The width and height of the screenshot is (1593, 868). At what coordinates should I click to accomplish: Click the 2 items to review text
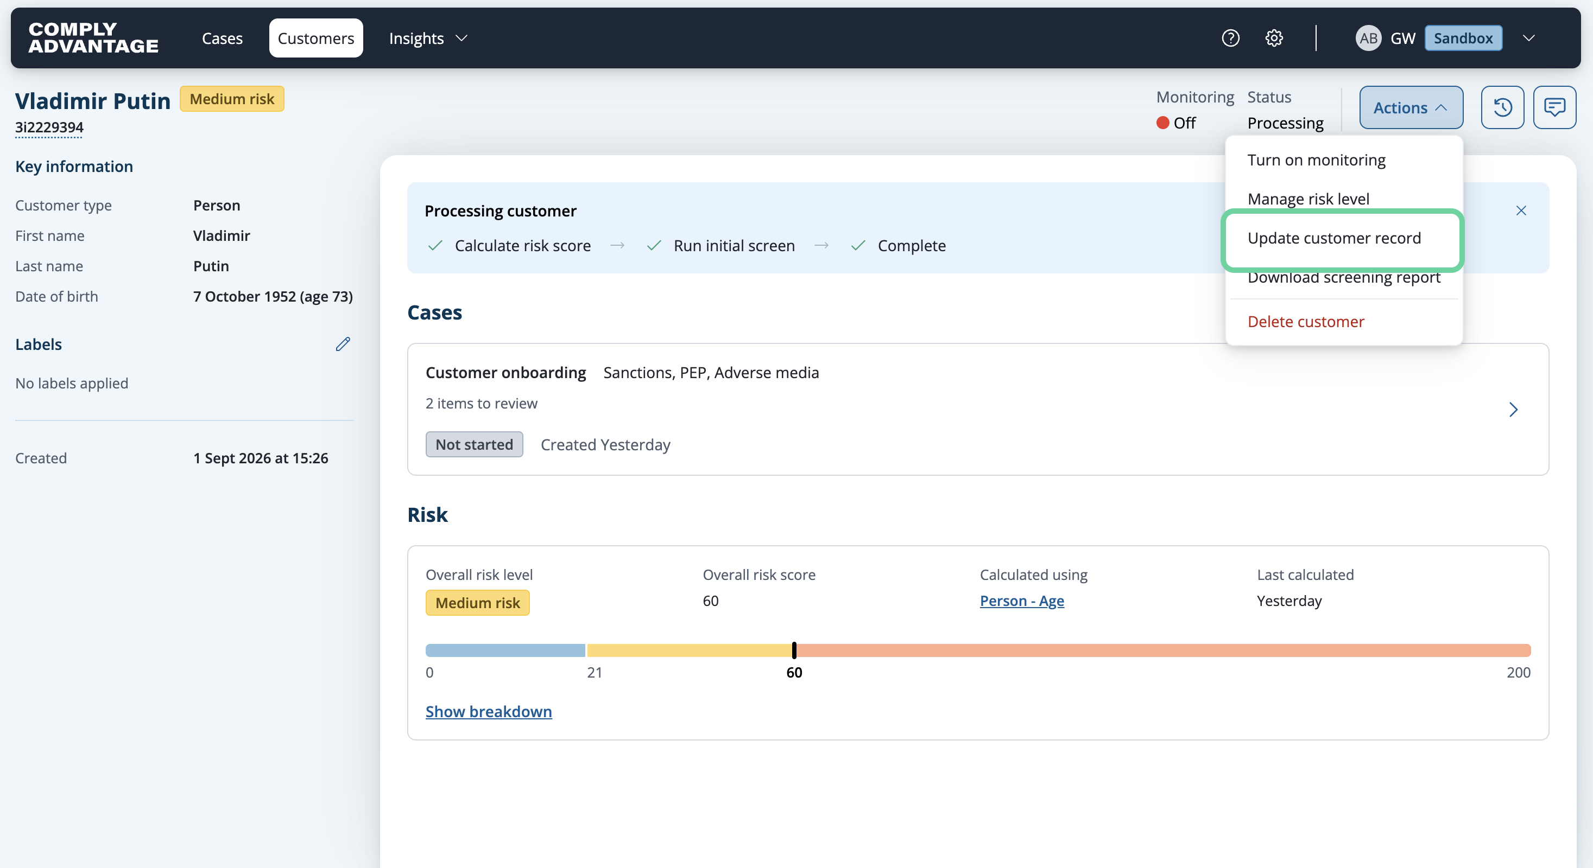tap(482, 404)
